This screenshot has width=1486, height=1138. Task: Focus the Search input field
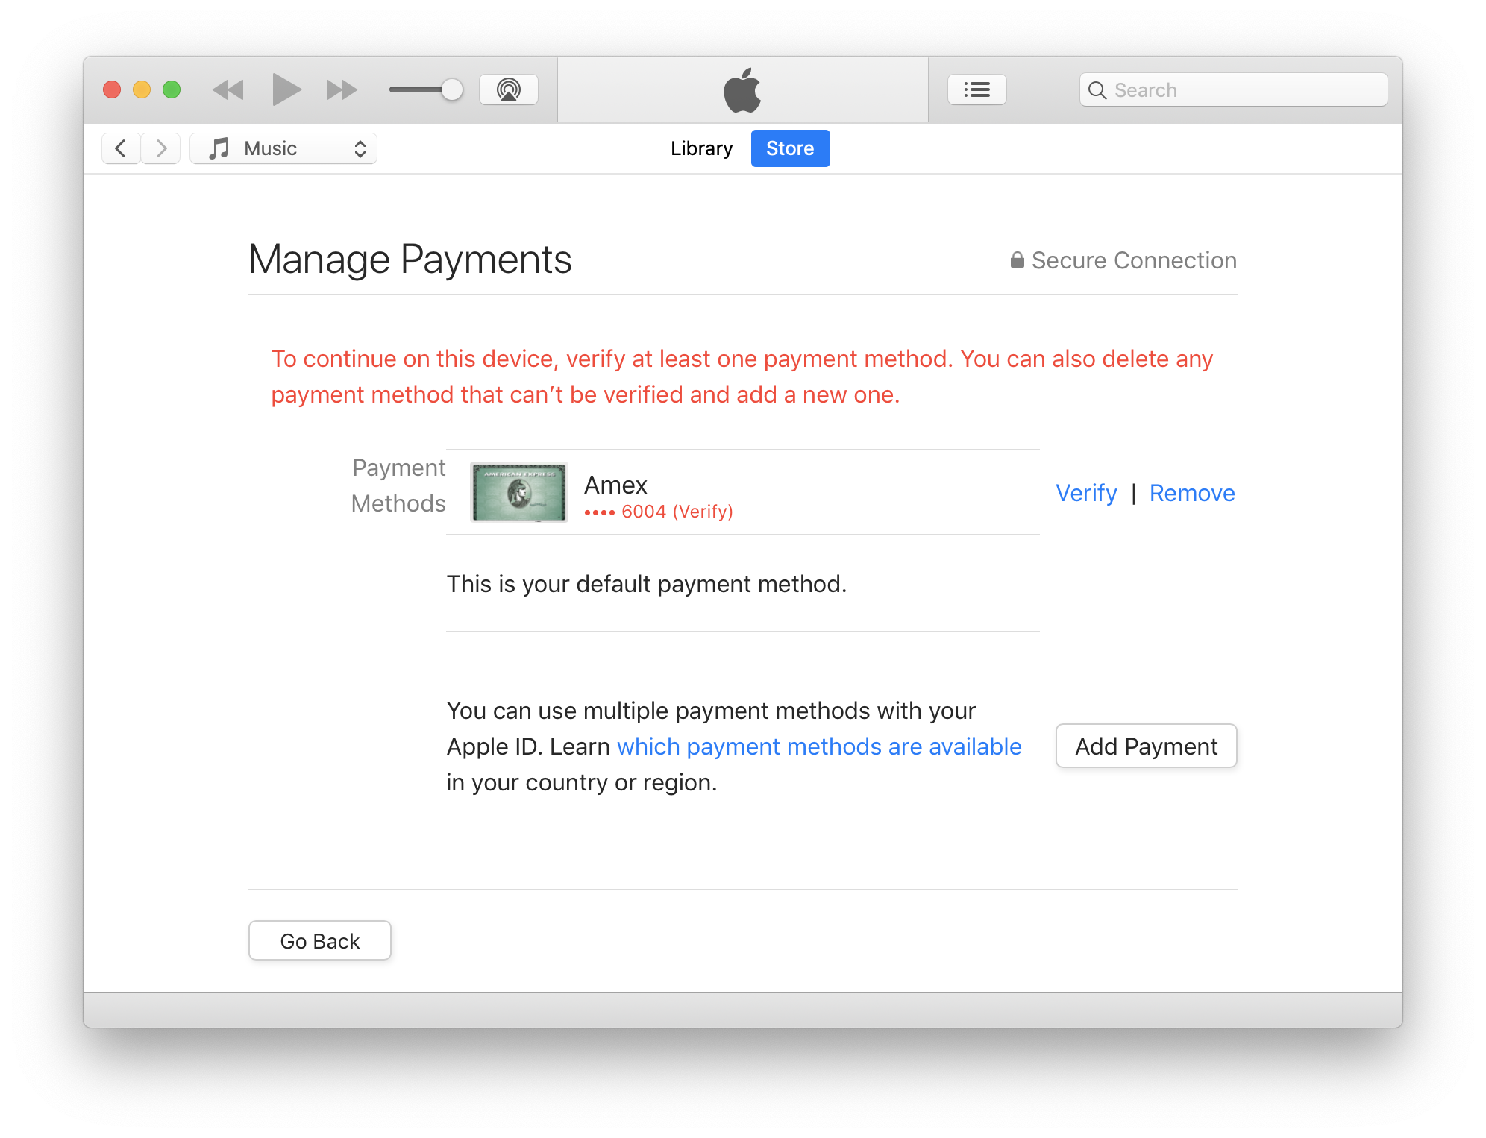(1246, 90)
